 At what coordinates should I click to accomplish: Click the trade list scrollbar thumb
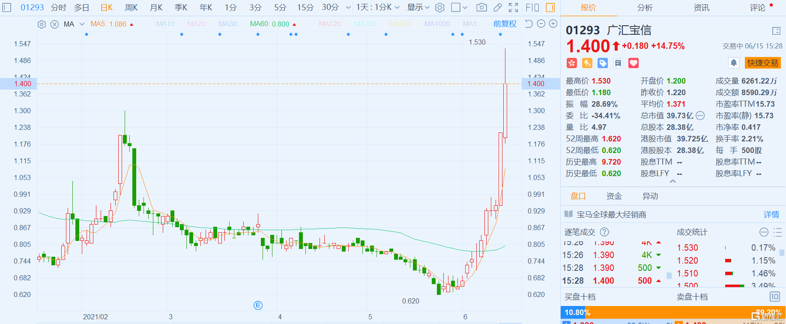point(669,276)
